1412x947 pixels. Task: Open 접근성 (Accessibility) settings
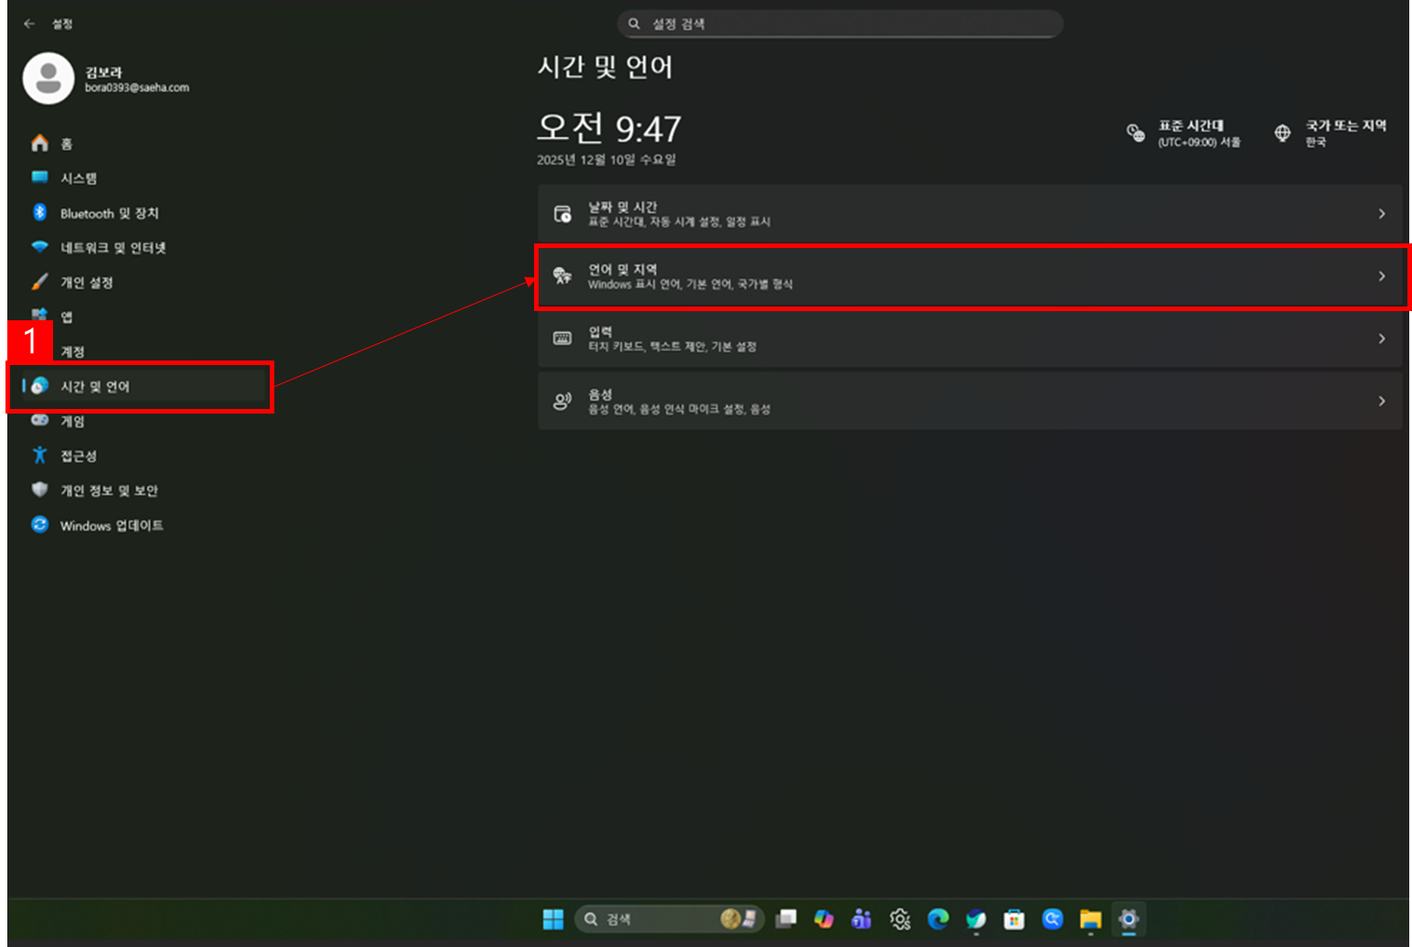78,456
